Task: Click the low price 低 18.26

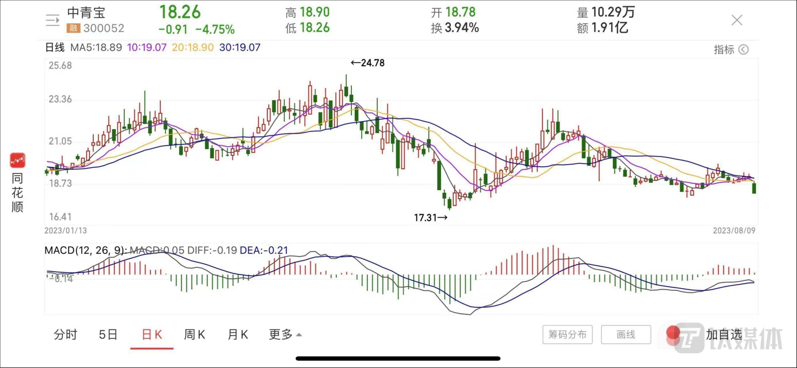Action: point(307,28)
